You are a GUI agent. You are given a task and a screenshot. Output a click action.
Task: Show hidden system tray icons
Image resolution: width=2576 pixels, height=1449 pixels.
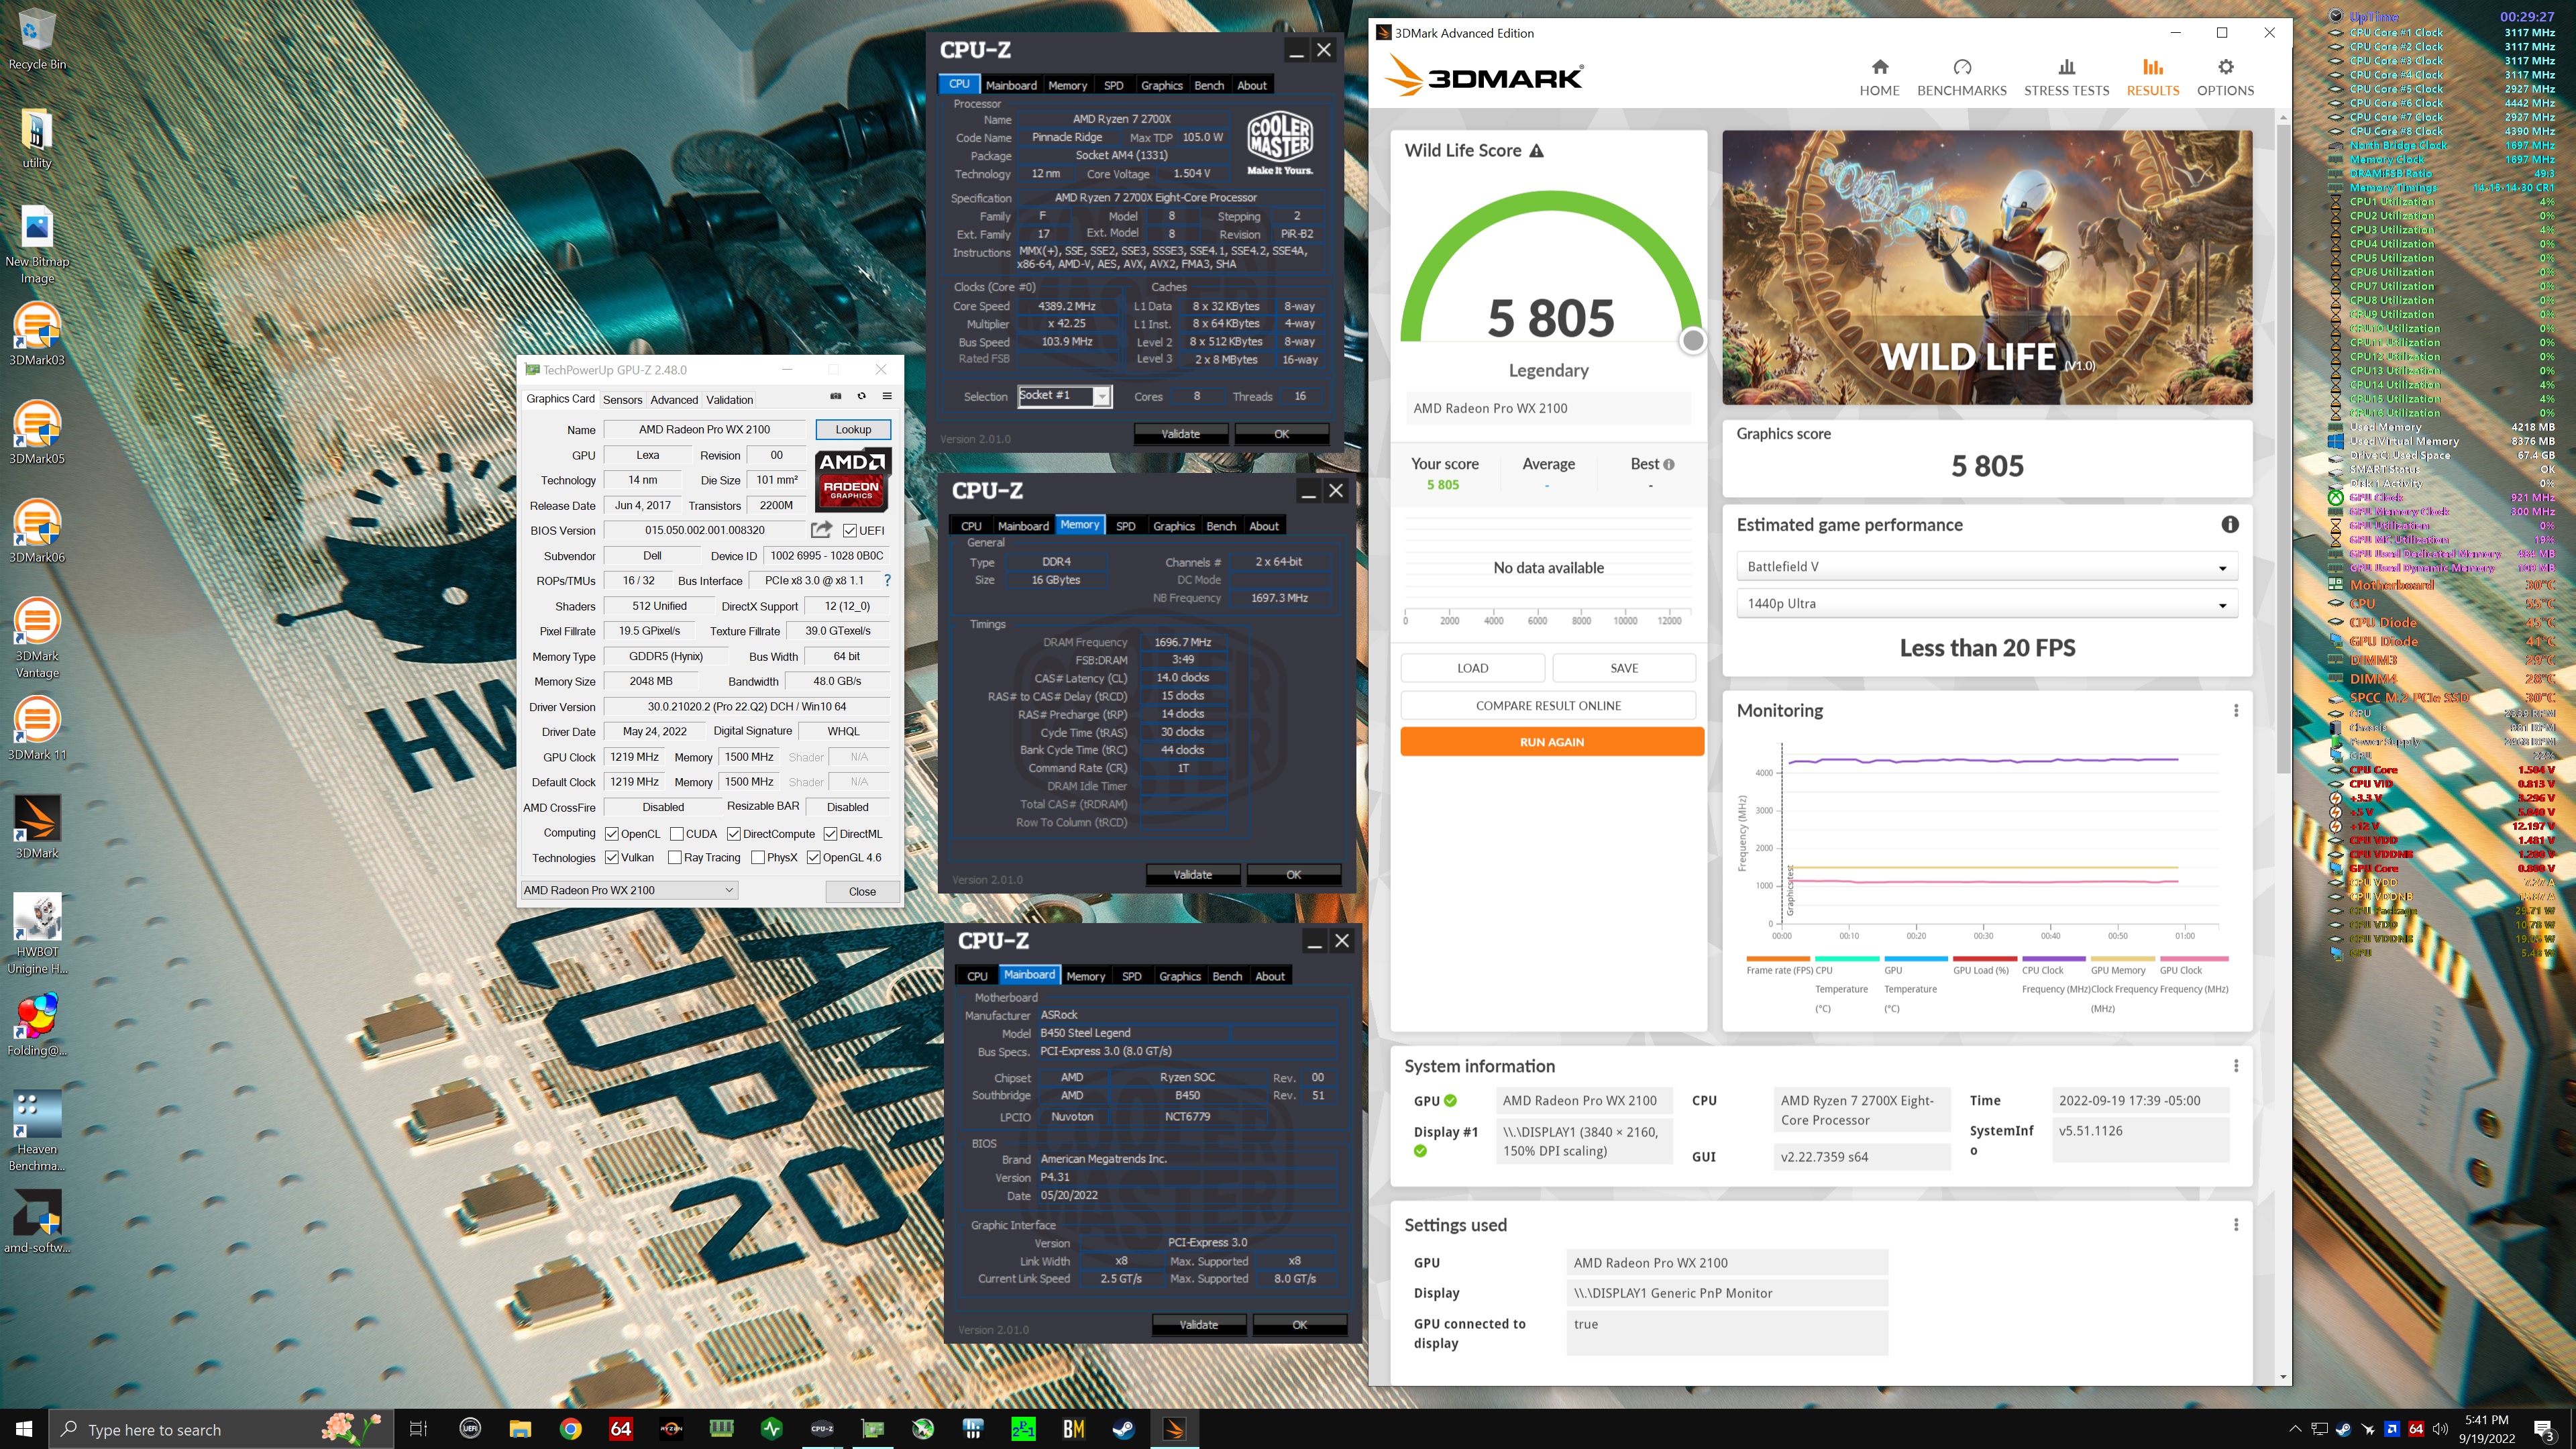tap(2294, 1429)
